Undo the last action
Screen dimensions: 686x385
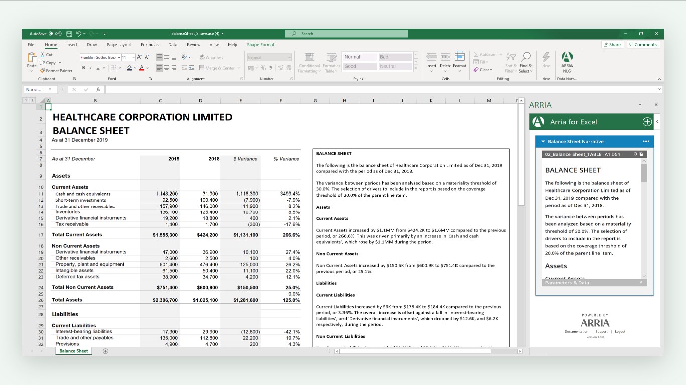[79, 34]
